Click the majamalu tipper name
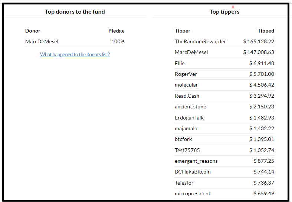This screenshot has width=292, height=202. [x=186, y=128]
